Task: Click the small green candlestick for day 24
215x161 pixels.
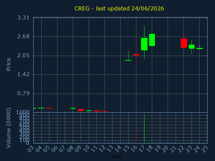Action: [200, 48]
